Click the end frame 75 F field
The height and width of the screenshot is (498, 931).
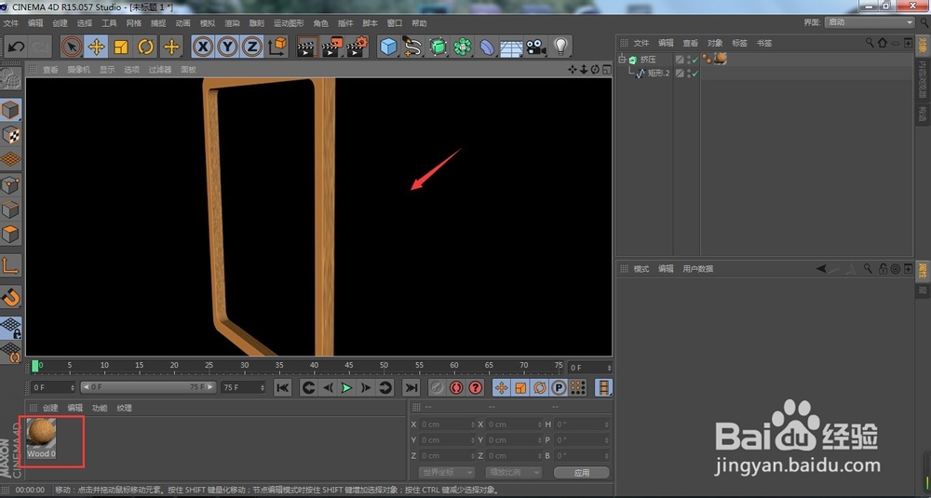coord(243,387)
